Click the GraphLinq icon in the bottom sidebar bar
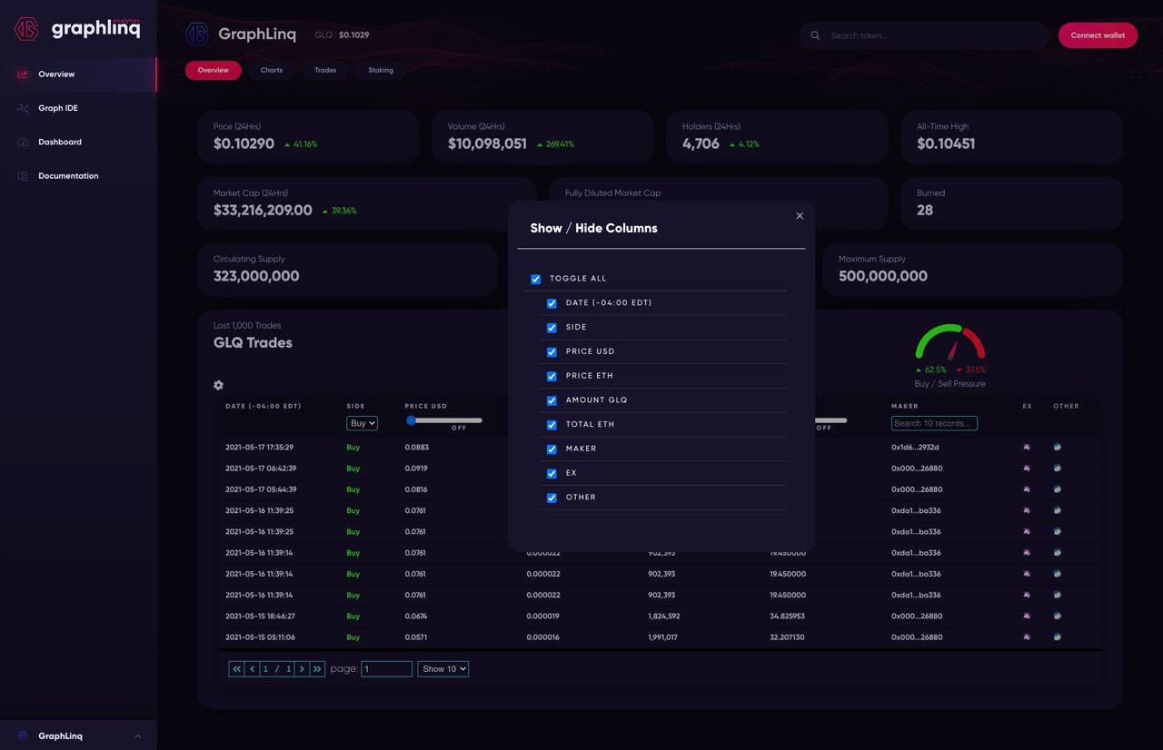1163x750 pixels. point(23,735)
